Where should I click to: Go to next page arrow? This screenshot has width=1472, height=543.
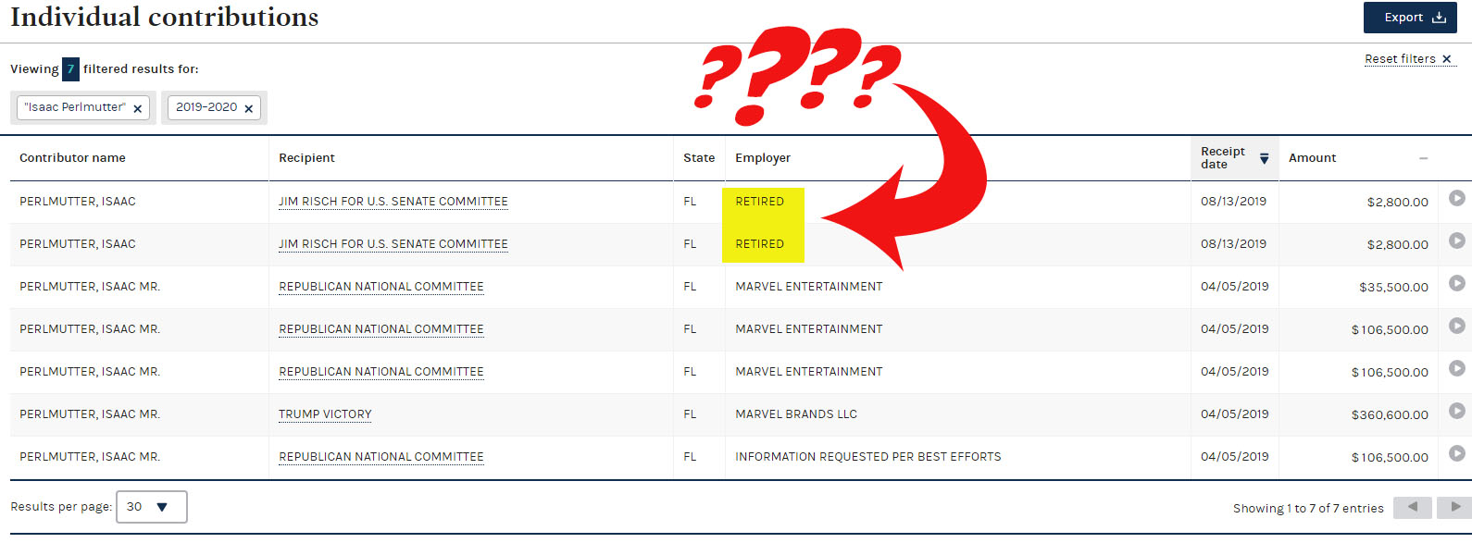[1454, 507]
